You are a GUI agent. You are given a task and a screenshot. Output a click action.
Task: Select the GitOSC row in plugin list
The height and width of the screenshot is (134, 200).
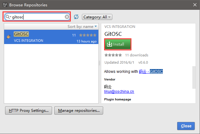[x=51, y=37]
